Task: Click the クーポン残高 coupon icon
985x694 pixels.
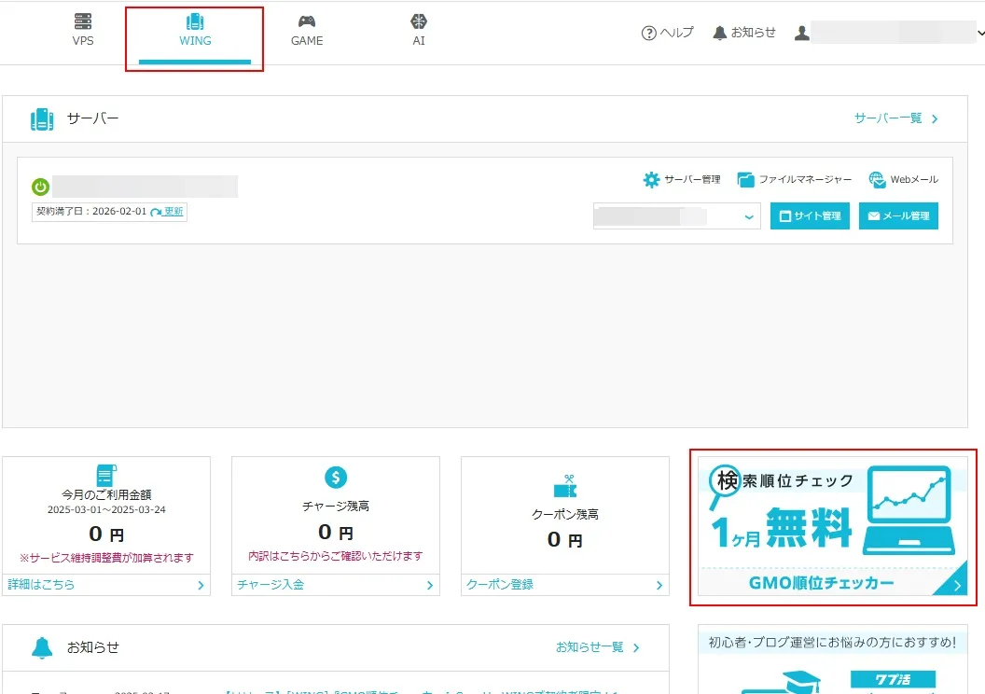Action: (x=564, y=486)
